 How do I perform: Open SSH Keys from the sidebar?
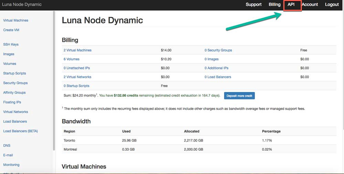coord(11,44)
